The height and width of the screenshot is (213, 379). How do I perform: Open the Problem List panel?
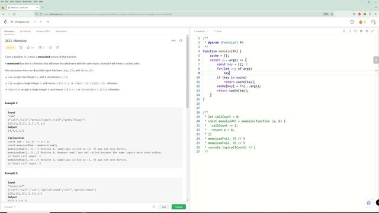point(20,22)
